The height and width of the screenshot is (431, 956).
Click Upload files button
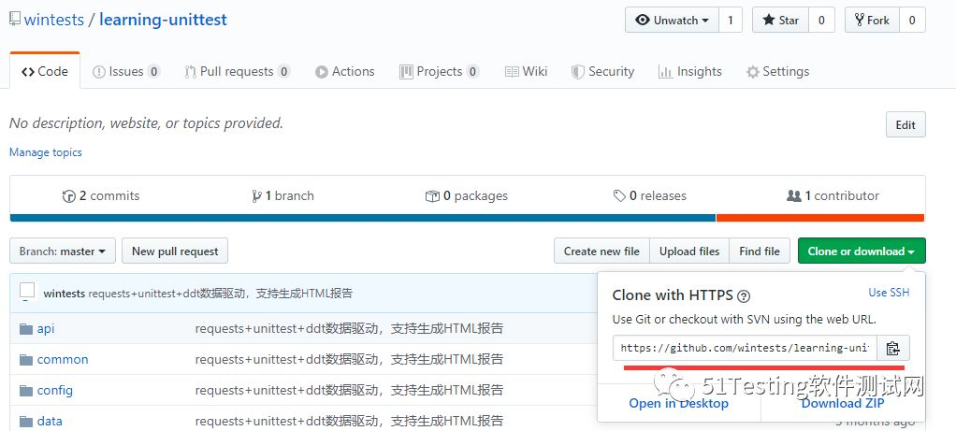coord(689,251)
